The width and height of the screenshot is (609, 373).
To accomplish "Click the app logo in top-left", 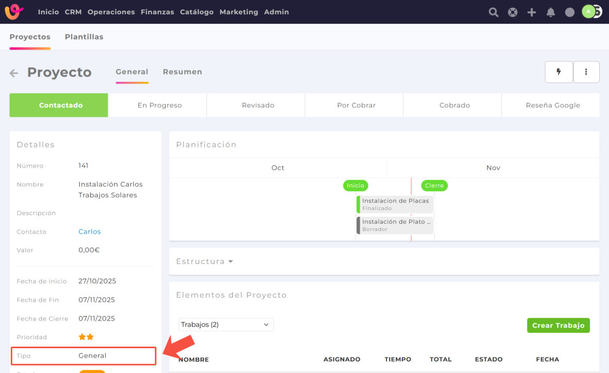I will 14,11.
